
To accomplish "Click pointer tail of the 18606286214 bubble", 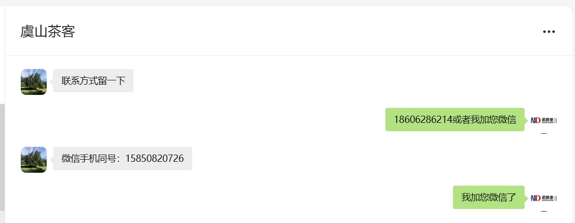I will [x=526, y=120].
